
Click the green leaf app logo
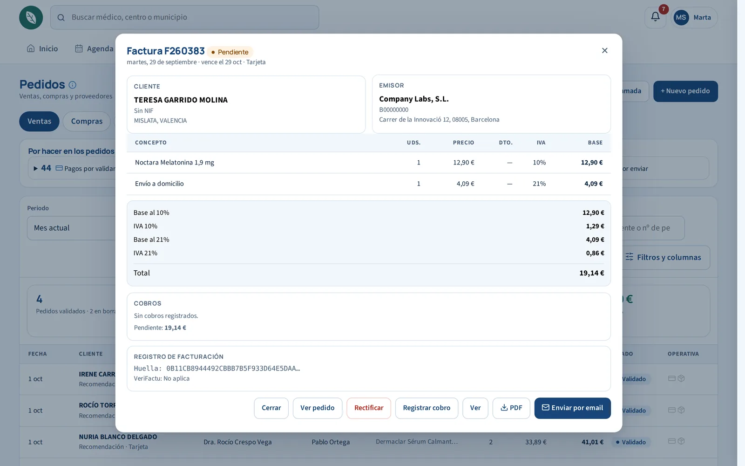(31, 18)
